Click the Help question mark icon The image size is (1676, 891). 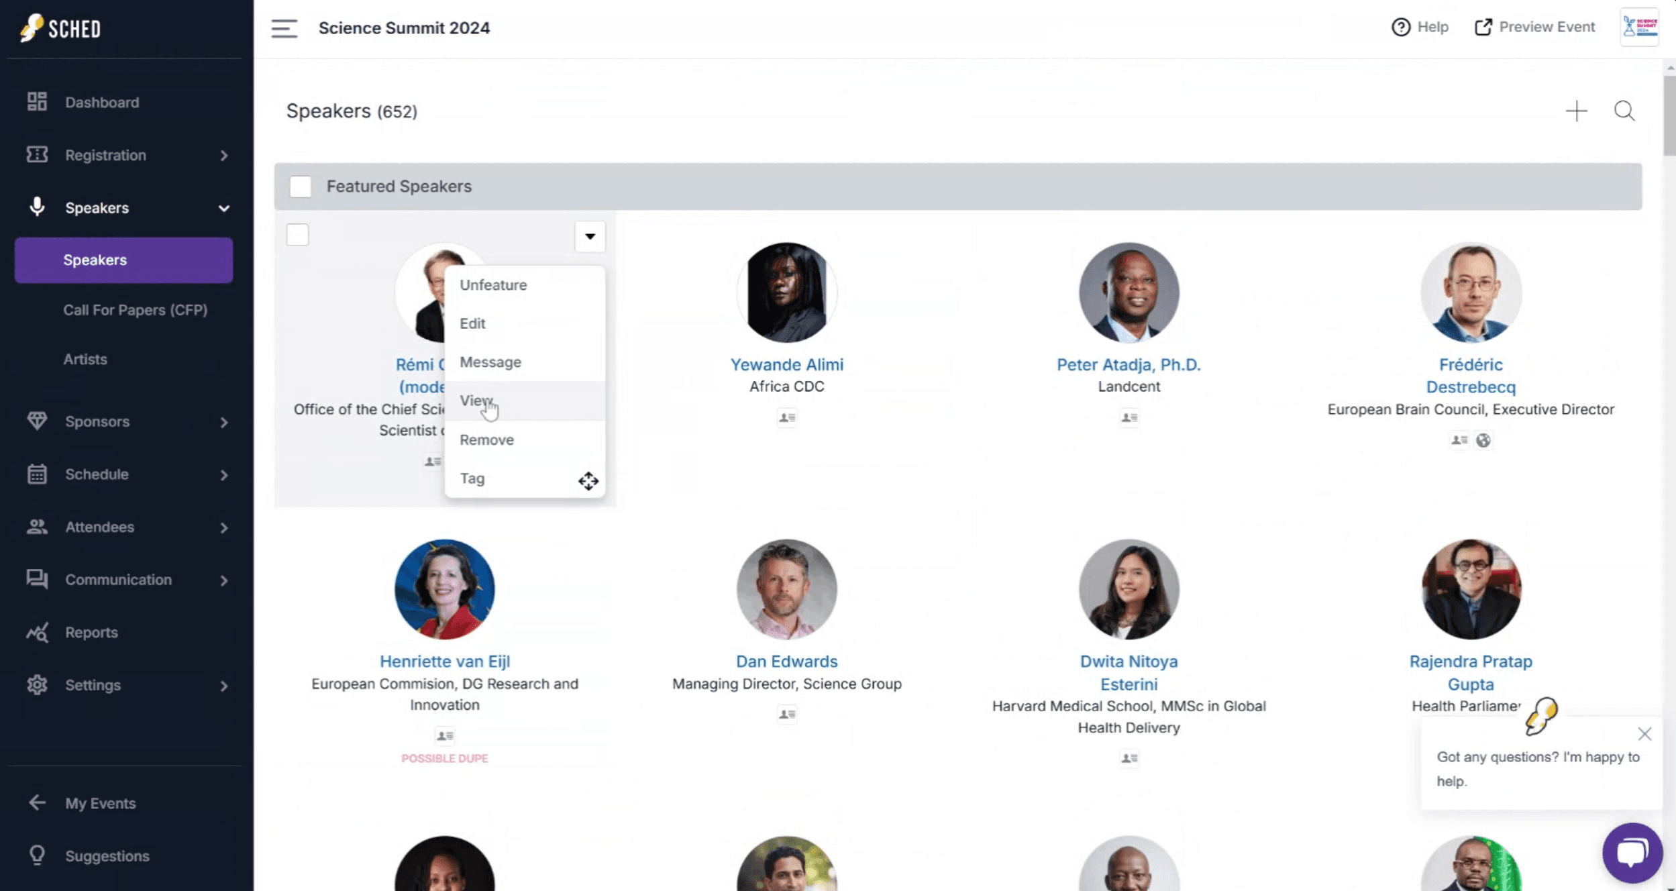point(1400,28)
